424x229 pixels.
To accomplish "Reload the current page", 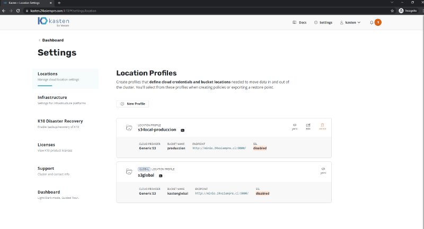I will (x=18, y=11).
